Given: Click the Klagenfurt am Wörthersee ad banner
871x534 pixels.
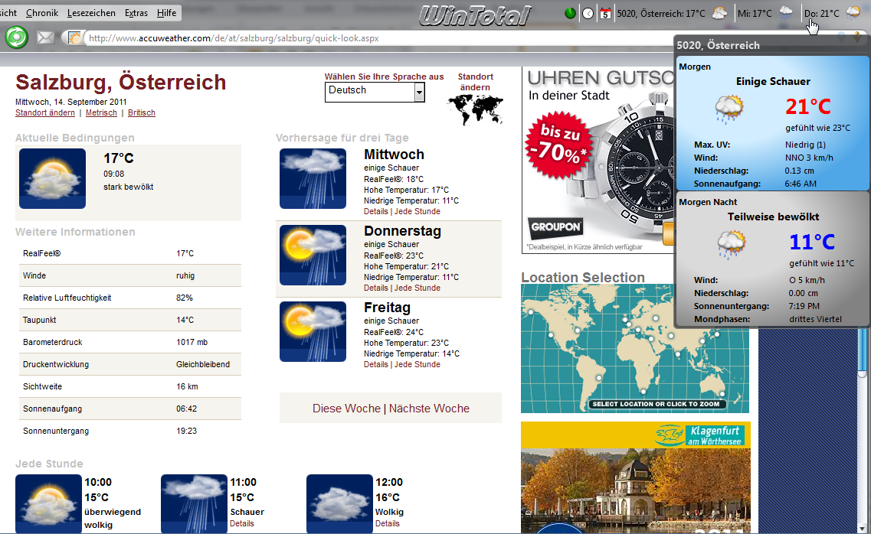Looking at the screenshot, I should click(x=636, y=477).
